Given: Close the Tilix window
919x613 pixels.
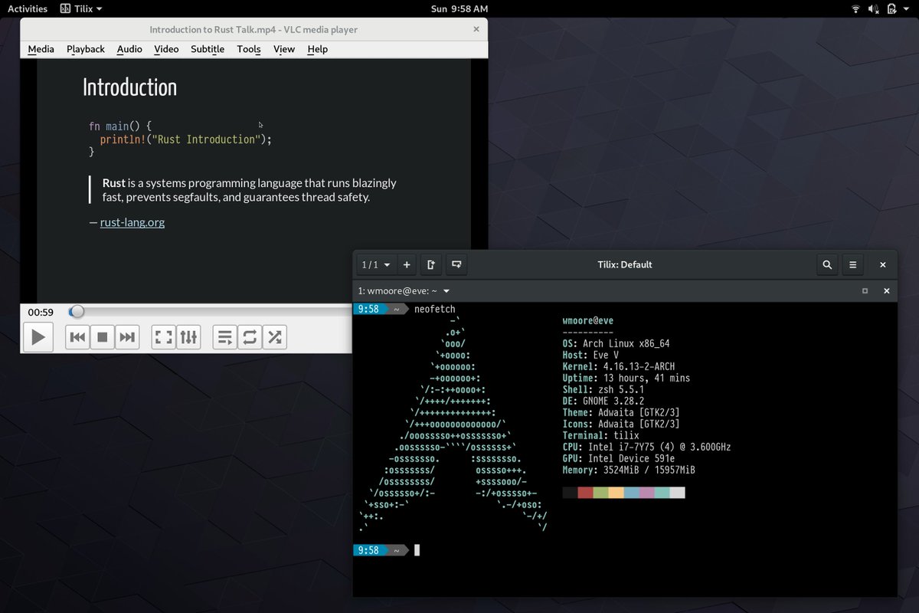Looking at the screenshot, I should tap(883, 264).
